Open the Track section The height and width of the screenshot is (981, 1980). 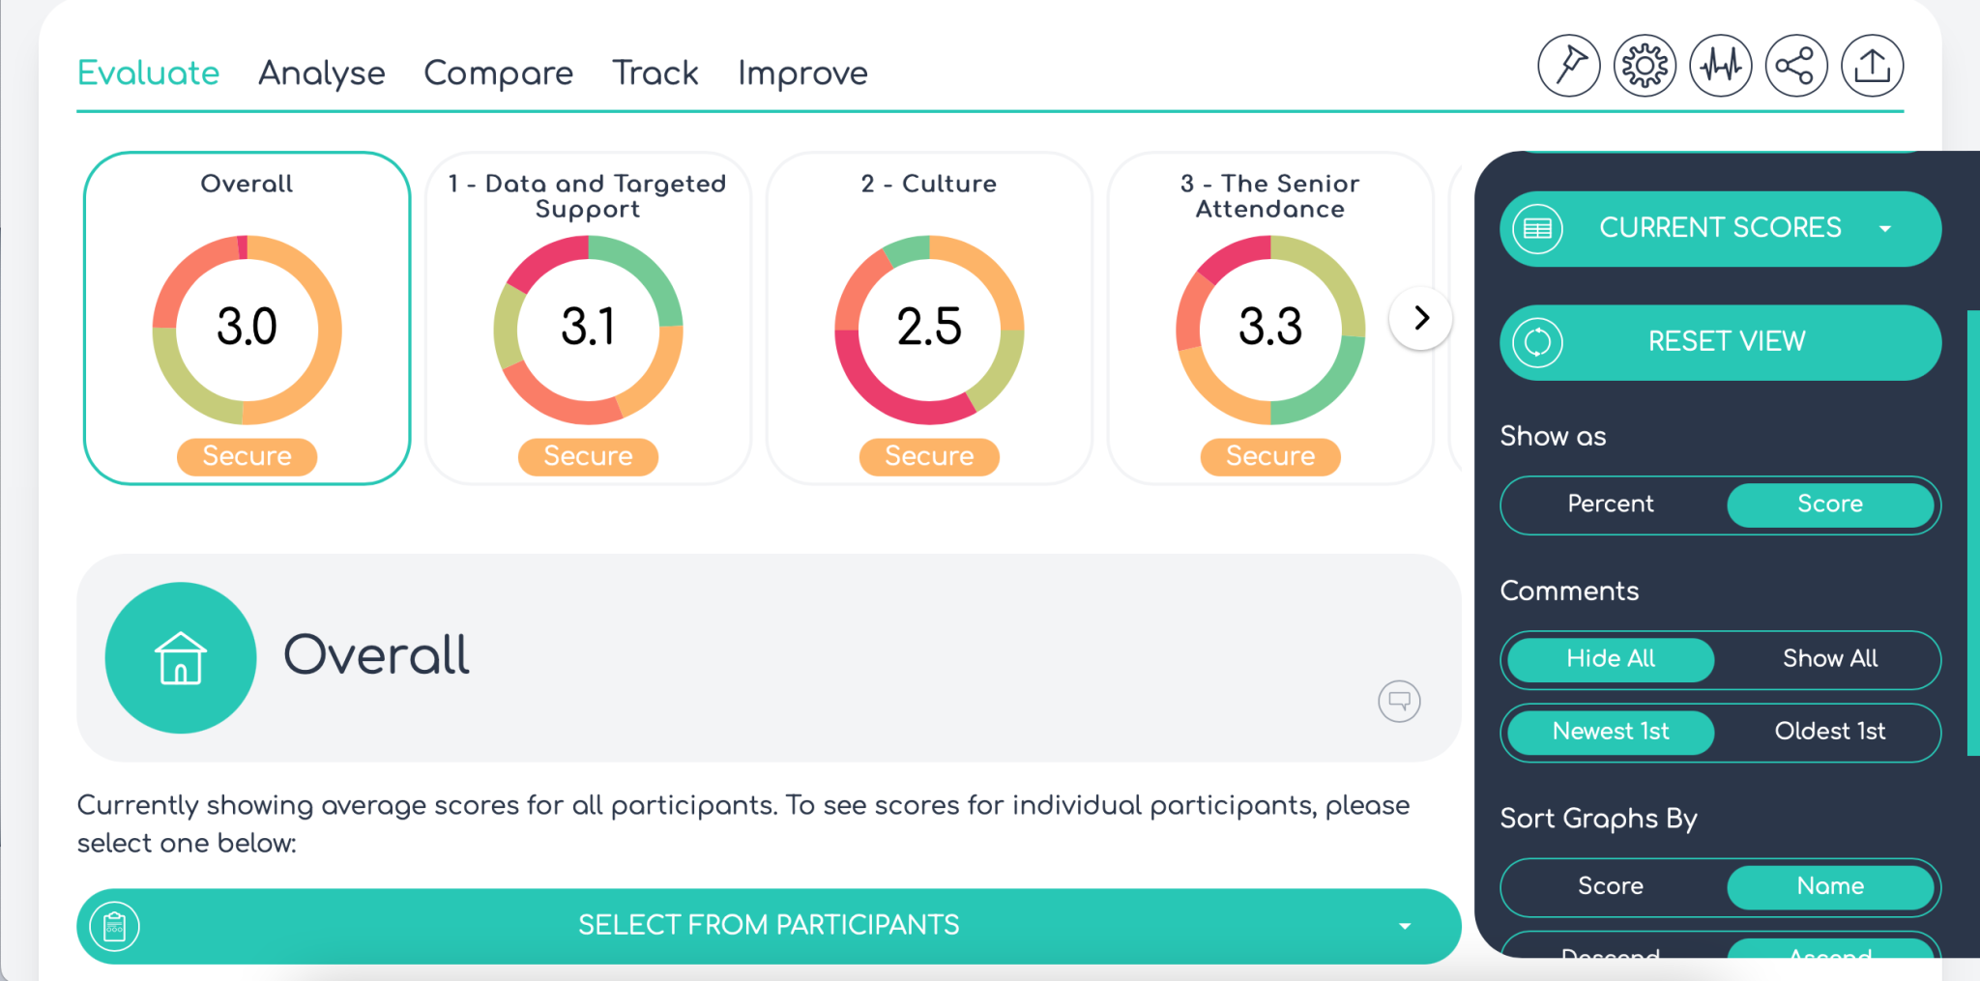[x=655, y=72]
